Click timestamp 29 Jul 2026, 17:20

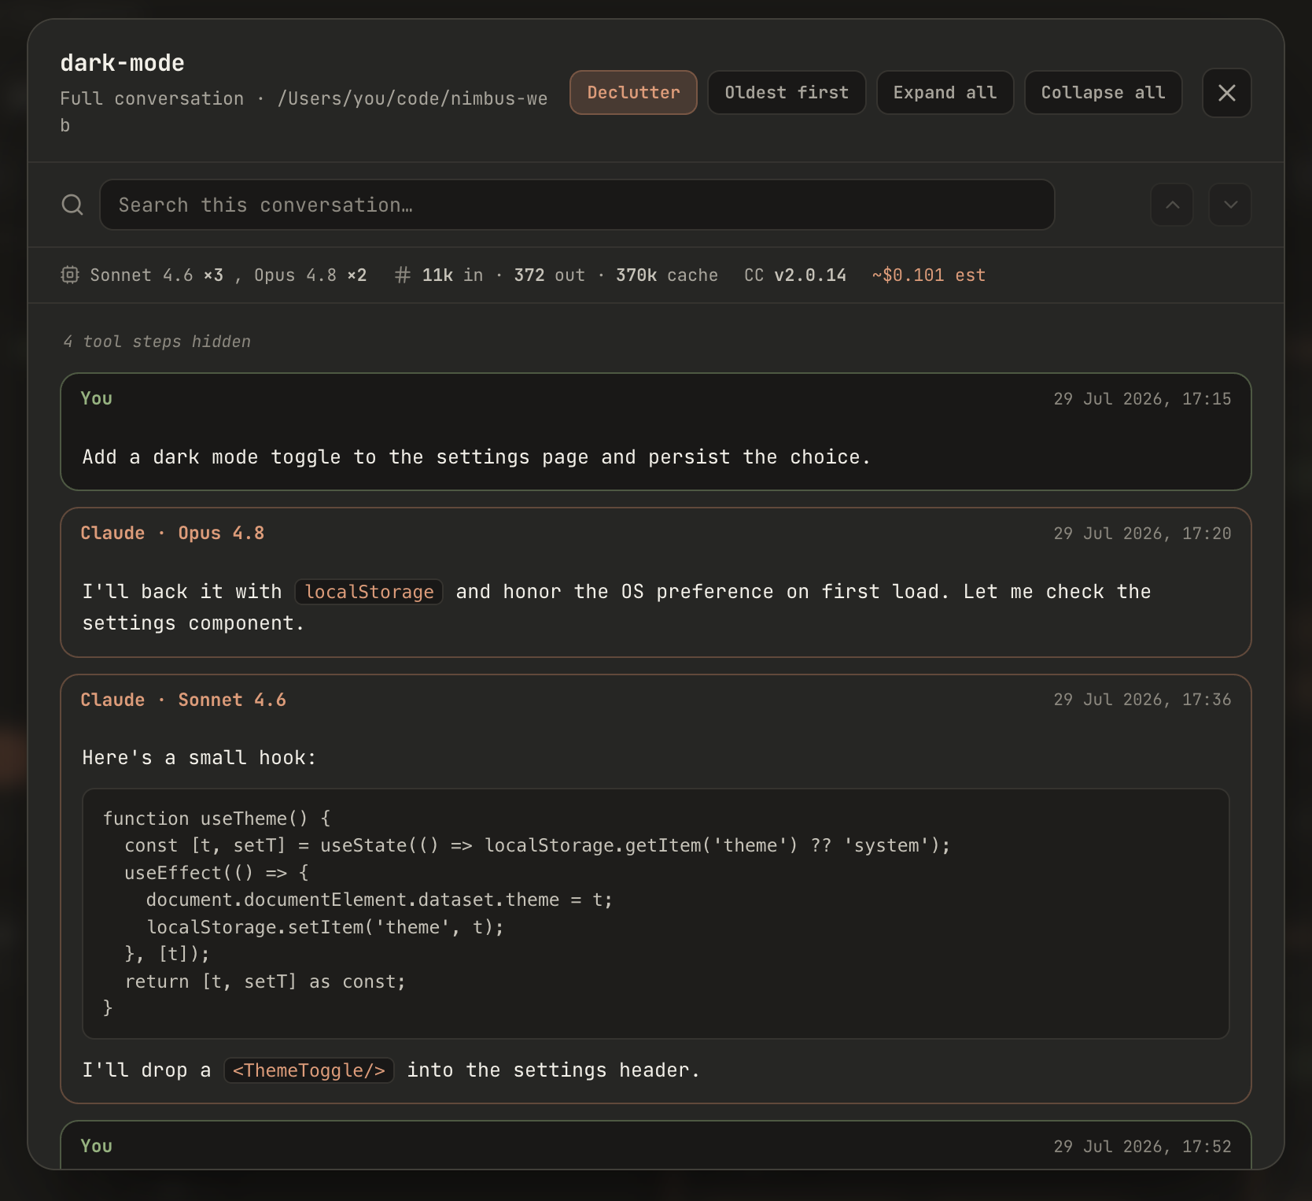(1142, 534)
